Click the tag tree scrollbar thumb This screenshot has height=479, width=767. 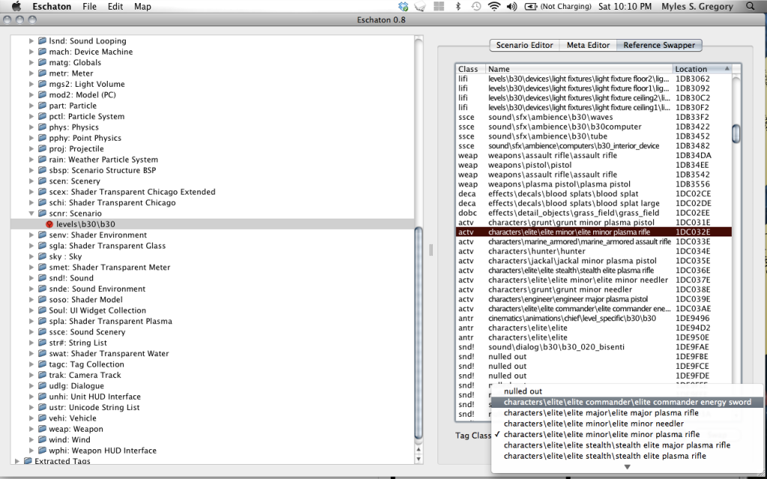[418, 332]
